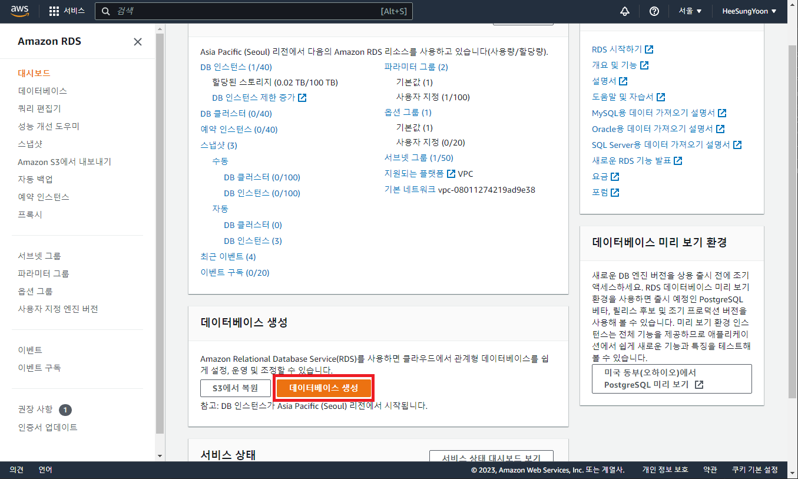Viewport: 798px width, 479px height.
Task: Click the 'DB 인스턴스 (3)' link under 자동
Action: [x=253, y=241]
